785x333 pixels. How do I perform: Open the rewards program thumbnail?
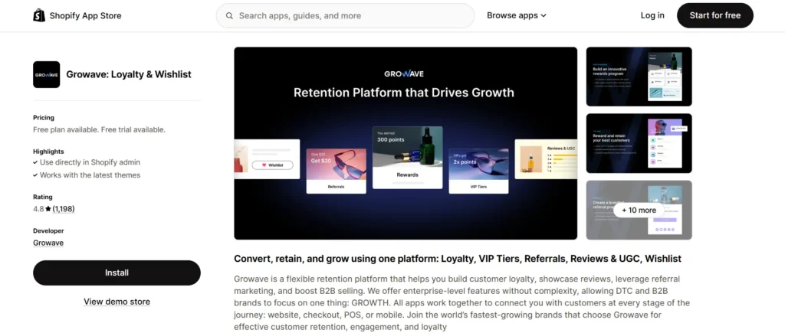pos(639,77)
